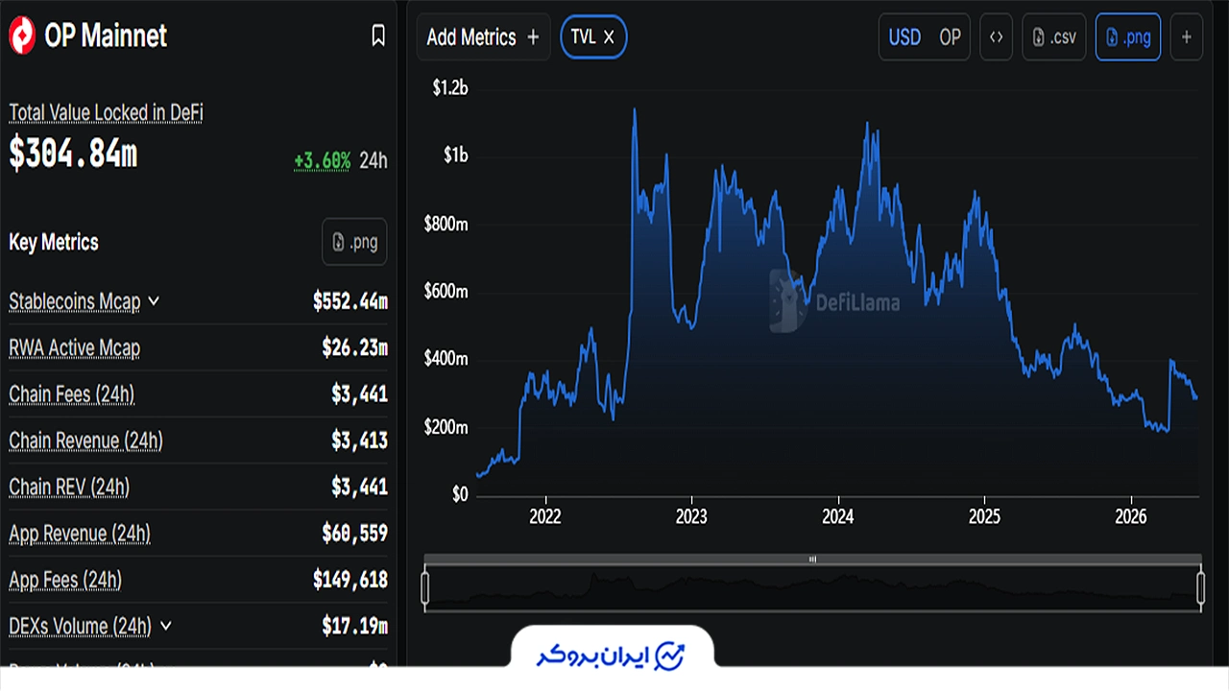Click the left handle of range slider
Screen dimensions: 1229x691
[425, 586]
